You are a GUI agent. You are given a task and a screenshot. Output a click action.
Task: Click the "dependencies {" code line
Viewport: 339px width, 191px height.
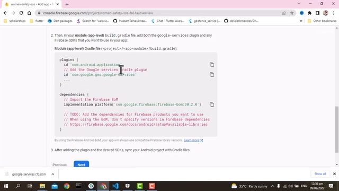(74, 94)
